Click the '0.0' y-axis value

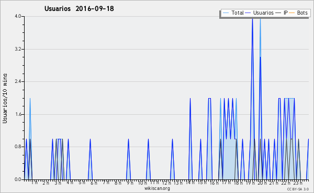click(x=18, y=179)
